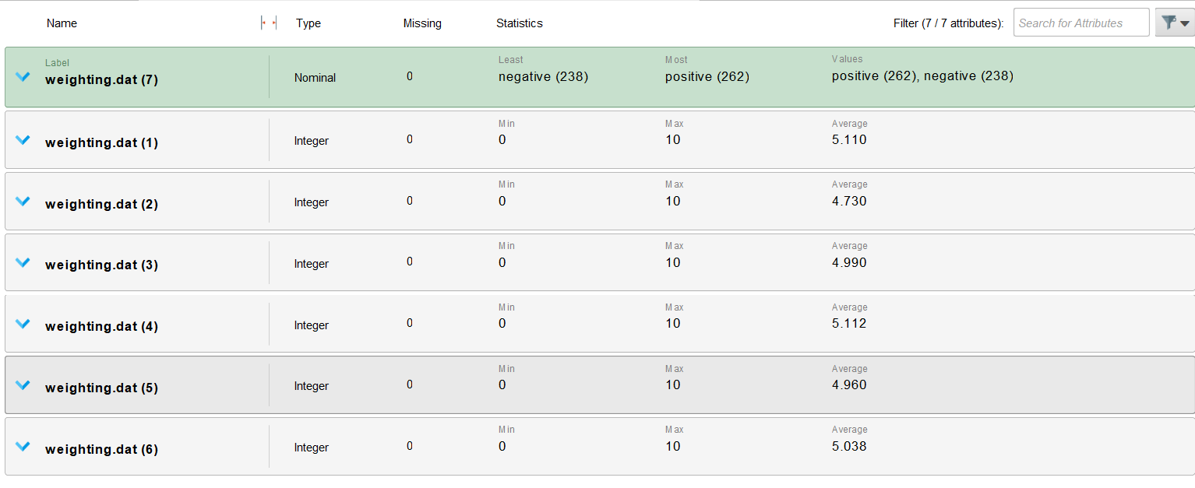Expand weighting.dat (6) attribute details
Viewport: 1195px width, 488px height.
tap(23, 446)
